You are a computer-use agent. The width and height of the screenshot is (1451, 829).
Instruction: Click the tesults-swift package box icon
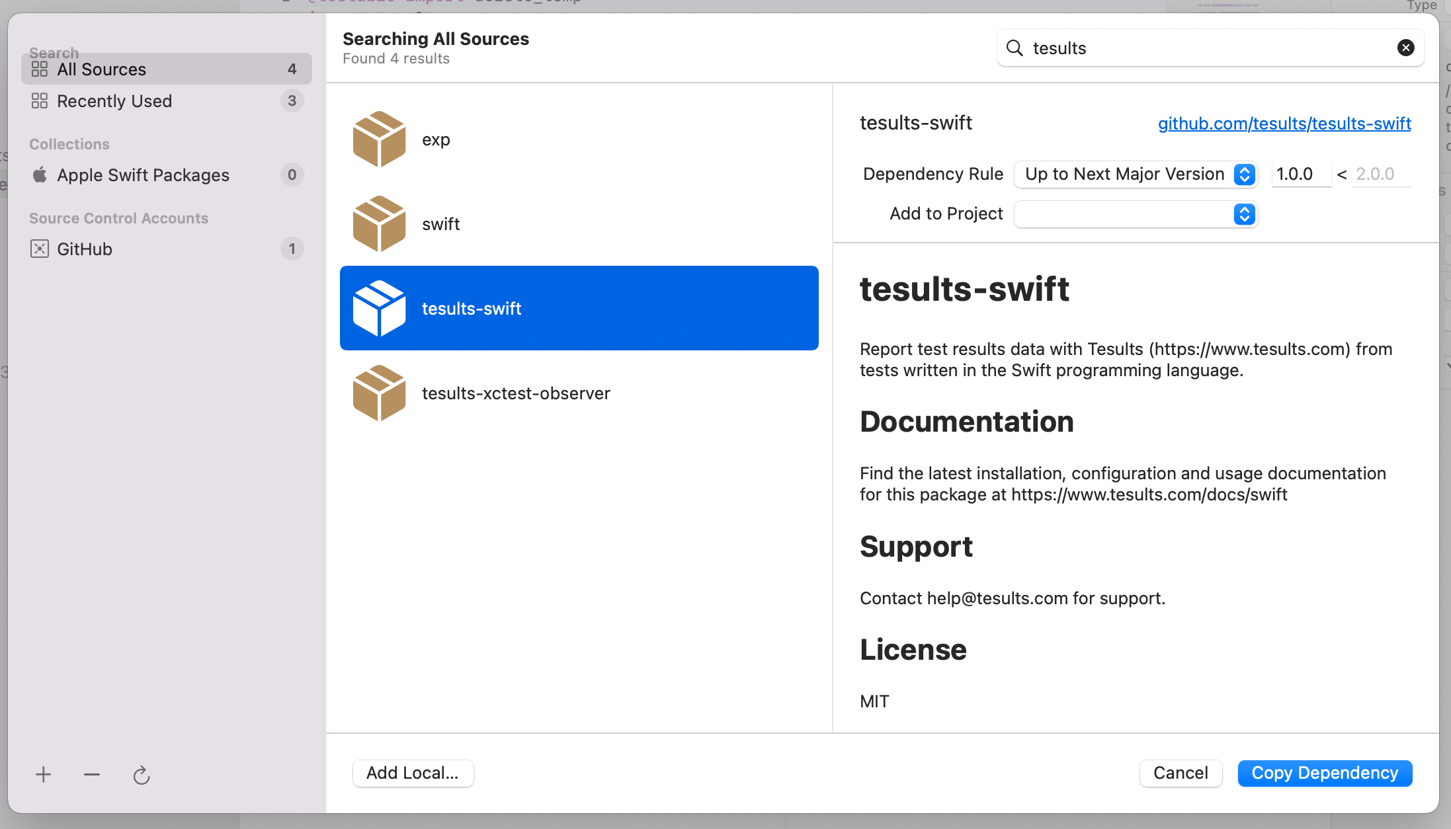pos(379,308)
